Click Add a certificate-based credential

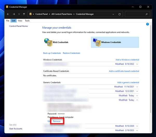click(x=124, y=71)
